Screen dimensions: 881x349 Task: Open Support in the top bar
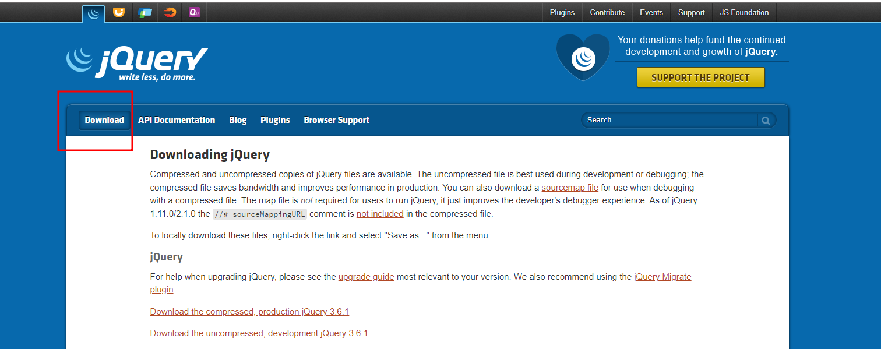click(x=692, y=12)
